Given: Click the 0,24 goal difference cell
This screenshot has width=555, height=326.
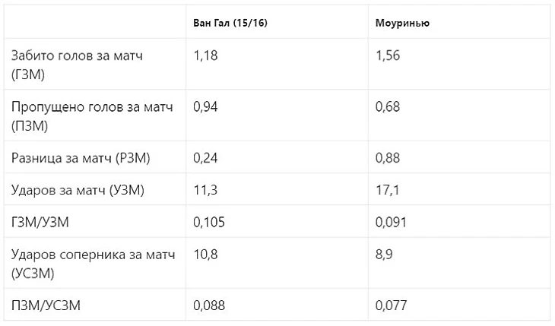Looking at the screenshot, I should [x=206, y=158].
